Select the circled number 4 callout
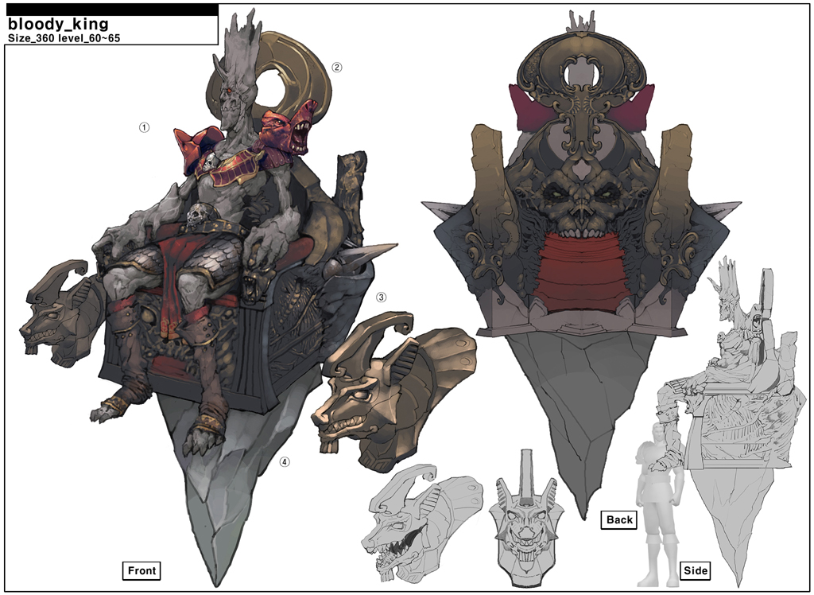Viewport: 814px width, 595px height. (x=285, y=461)
